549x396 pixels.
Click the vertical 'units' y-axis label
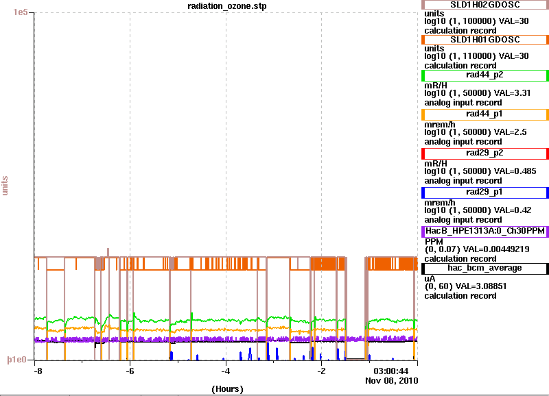5,185
